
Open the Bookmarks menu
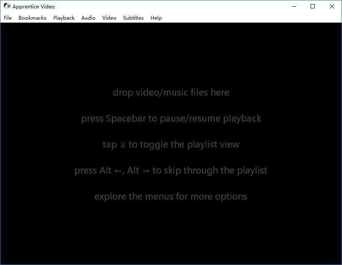pyautogui.click(x=32, y=18)
